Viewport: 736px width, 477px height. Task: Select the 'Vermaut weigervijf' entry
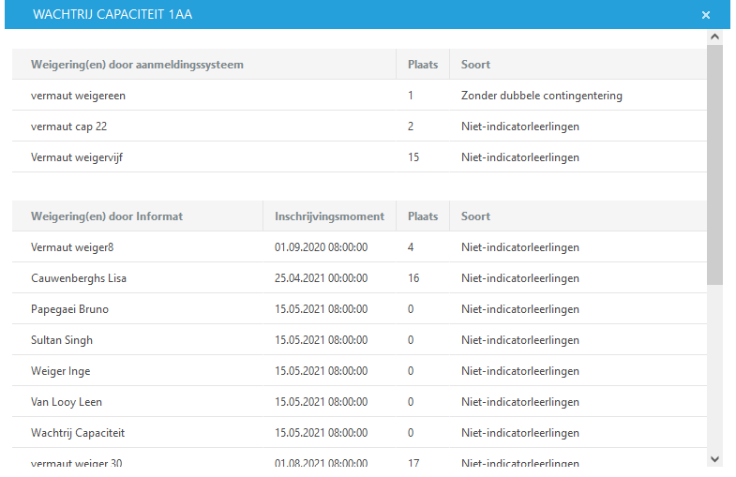77,157
